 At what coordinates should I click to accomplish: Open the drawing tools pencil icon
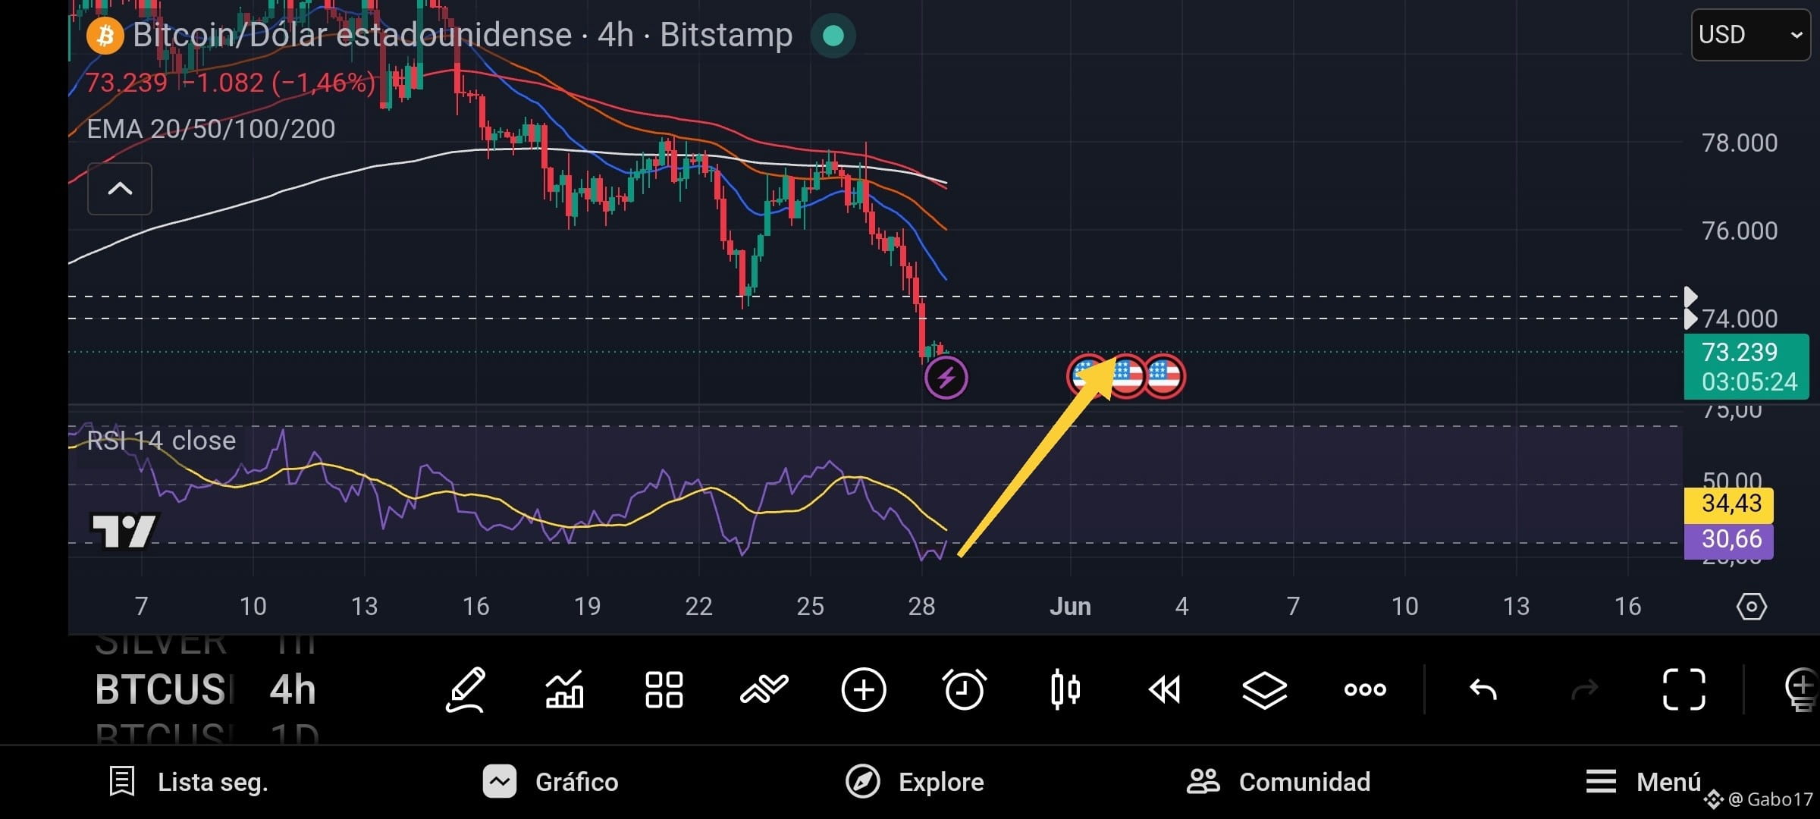(465, 690)
